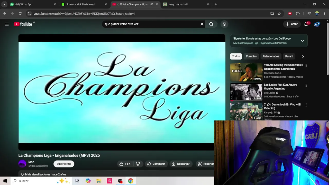This screenshot has height=185, width=329.
Task: Open the Chrome profile avatar
Action: click(x=317, y=14)
